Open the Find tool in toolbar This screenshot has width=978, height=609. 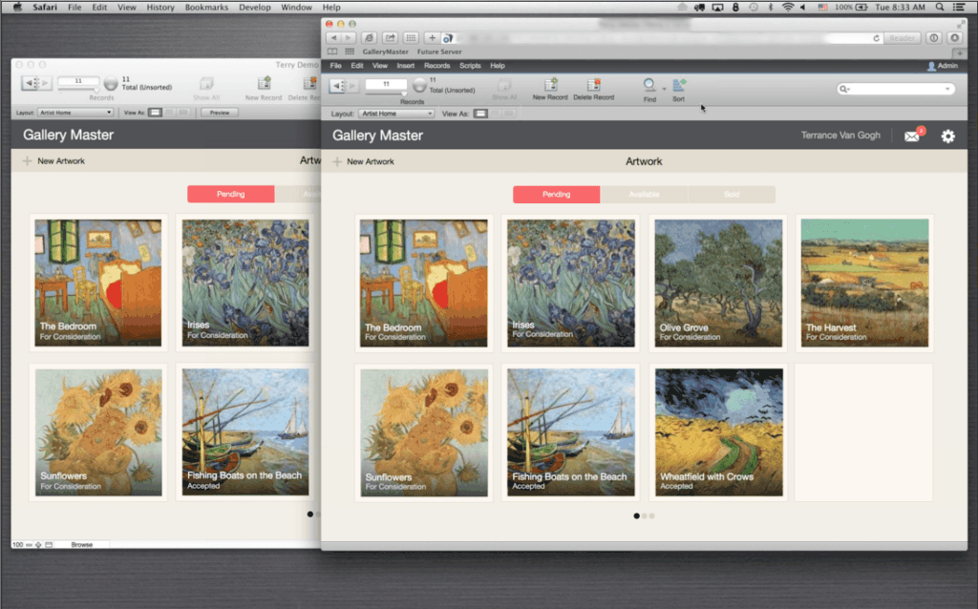pyautogui.click(x=649, y=85)
